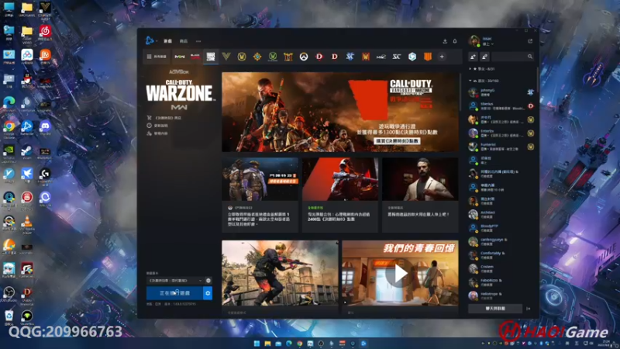Open friend BloodyPTP in the list
620x349 pixels.
click(x=501, y=228)
